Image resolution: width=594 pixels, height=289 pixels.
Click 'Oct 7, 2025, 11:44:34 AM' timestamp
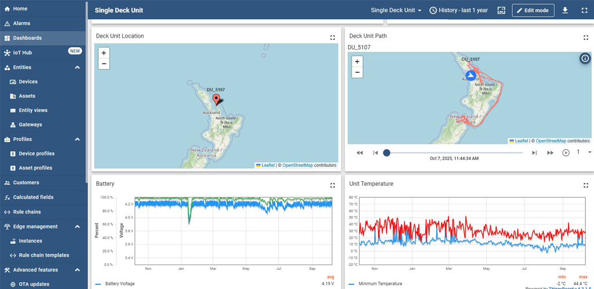click(454, 159)
